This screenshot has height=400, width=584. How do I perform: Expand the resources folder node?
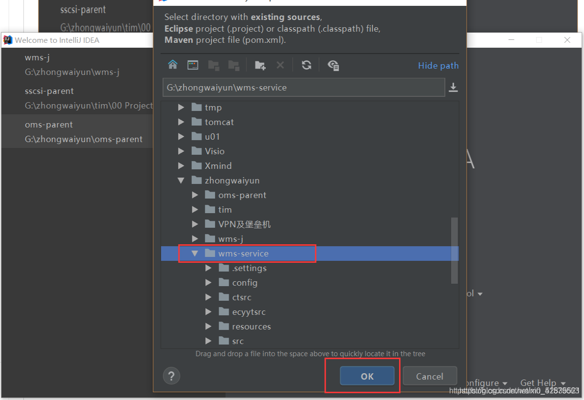(x=208, y=326)
